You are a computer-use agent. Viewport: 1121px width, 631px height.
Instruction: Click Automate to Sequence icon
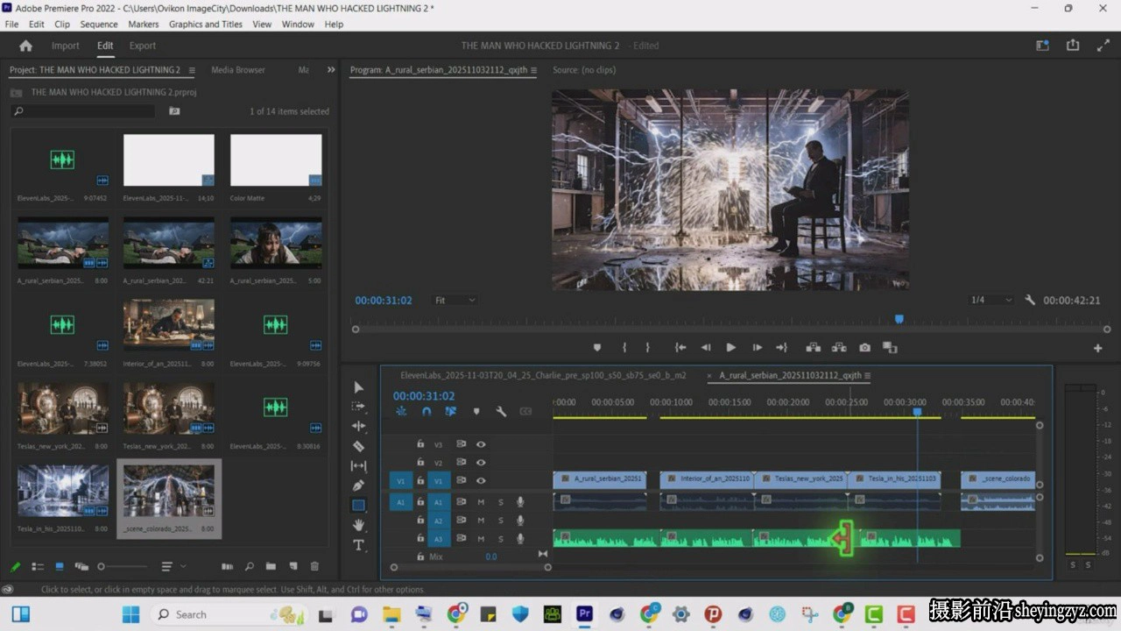click(x=227, y=566)
